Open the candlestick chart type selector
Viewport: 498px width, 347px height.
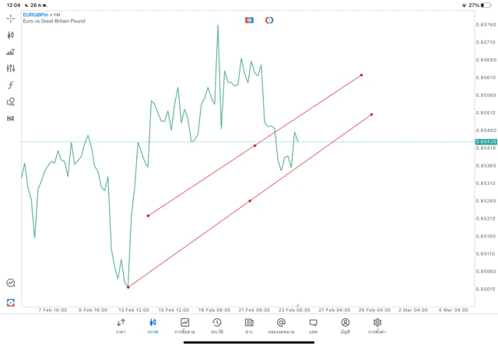click(11, 35)
